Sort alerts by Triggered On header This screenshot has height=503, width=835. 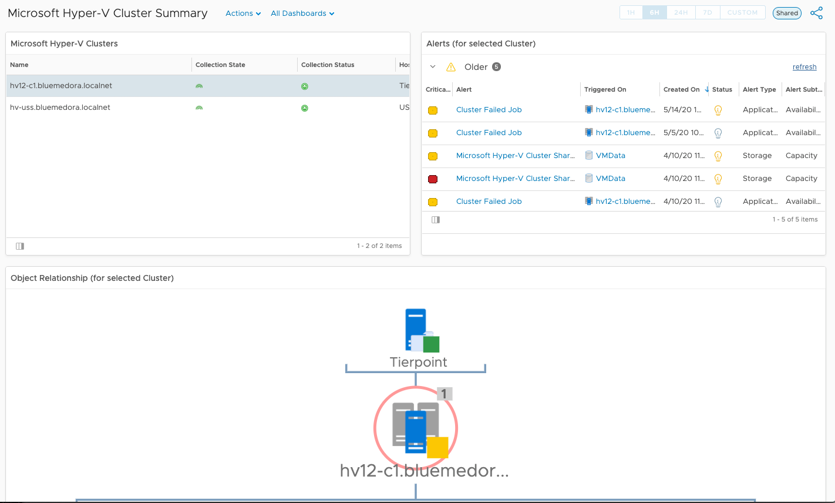tap(605, 89)
